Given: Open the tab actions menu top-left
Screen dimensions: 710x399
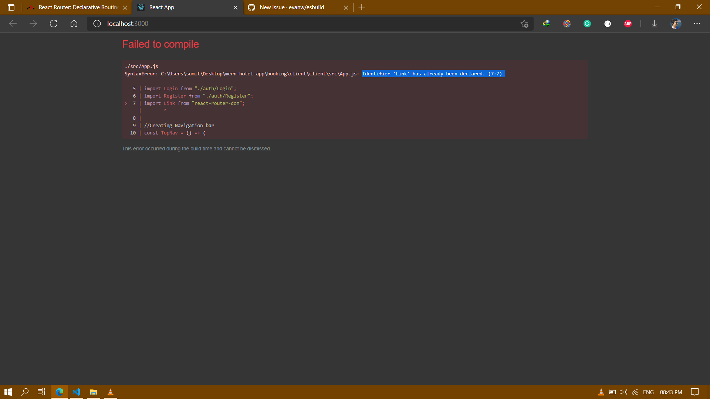Looking at the screenshot, I should [x=11, y=7].
